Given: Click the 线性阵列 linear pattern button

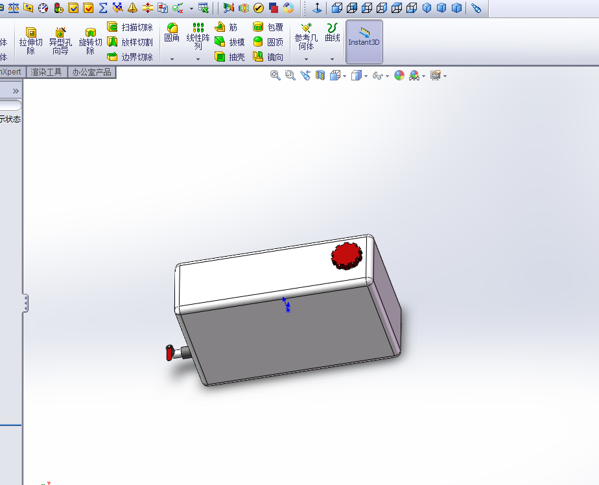Looking at the screenshot, I should coord(198,36).
